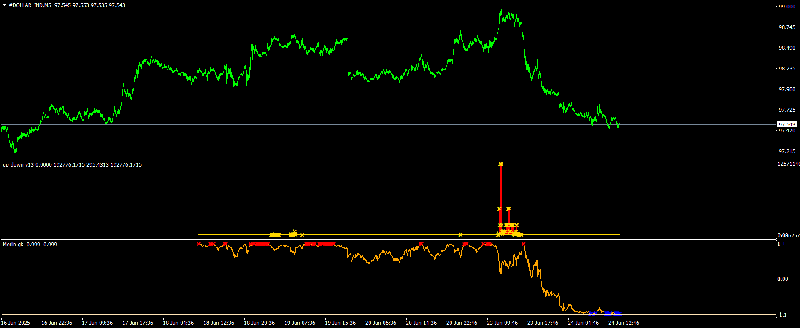Click the current price tag 97.543
This screenshot has width=800, height=328.
point(787,124)
